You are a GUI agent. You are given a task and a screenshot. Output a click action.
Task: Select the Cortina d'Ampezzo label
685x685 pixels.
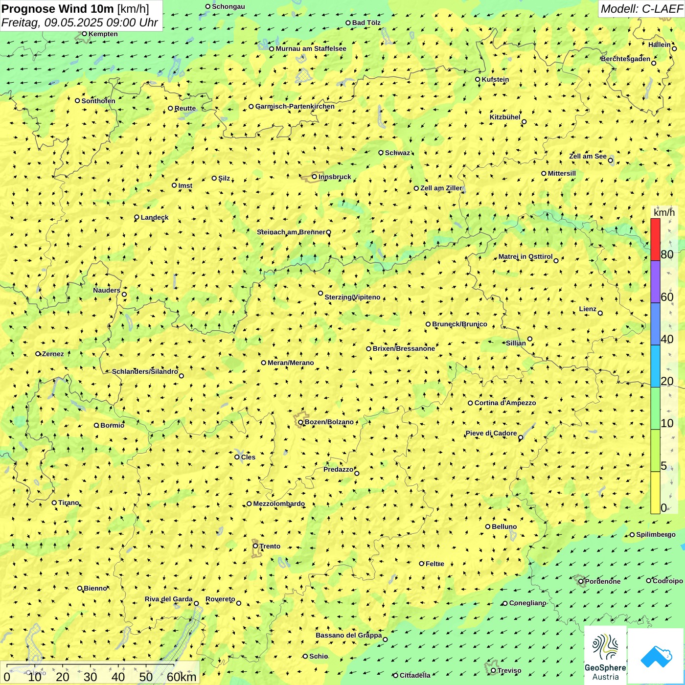(x=505, y=403)
